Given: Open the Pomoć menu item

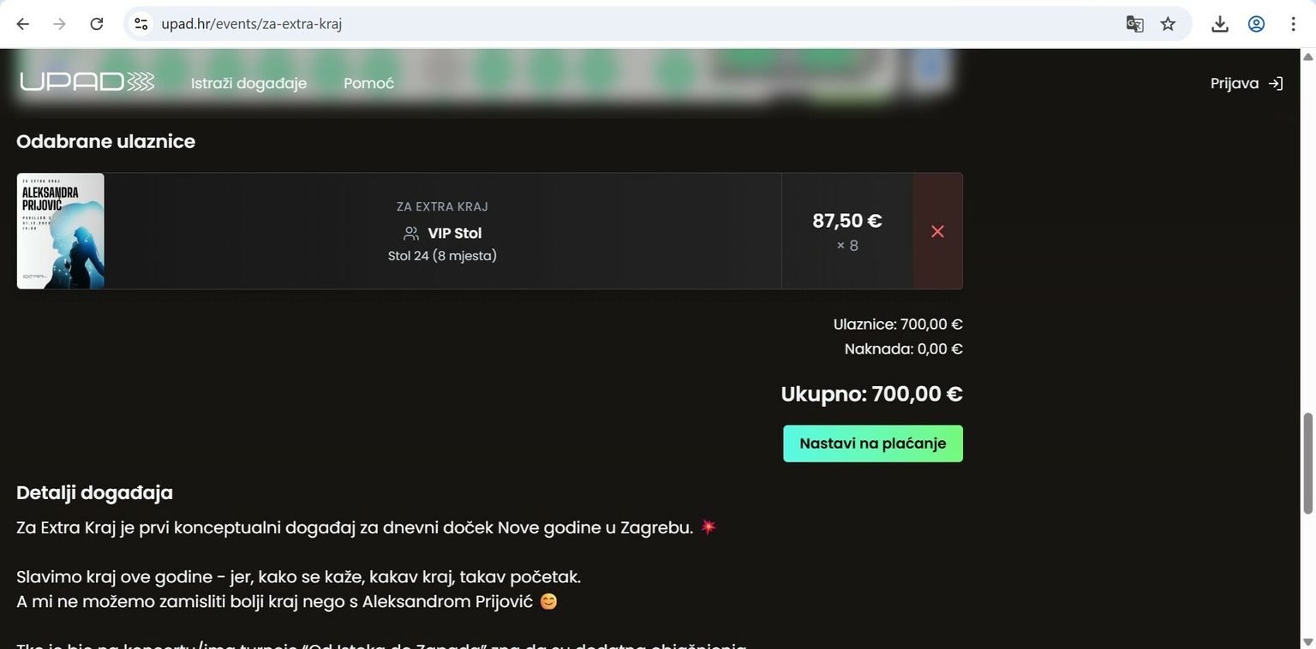Looking at the screenshot, I should (368, 83).
